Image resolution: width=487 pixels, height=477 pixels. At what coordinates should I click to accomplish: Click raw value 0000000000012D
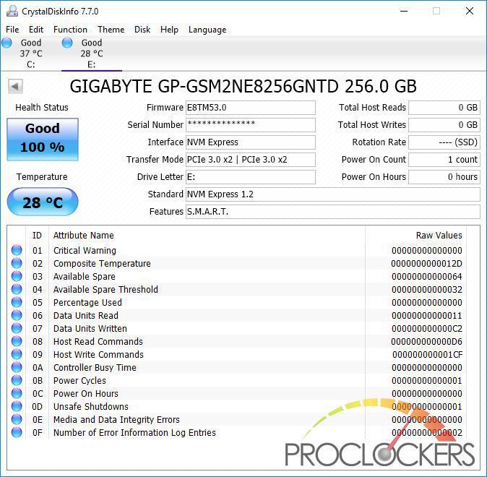click(426, 264)
